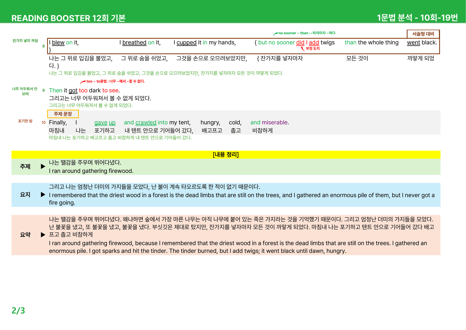Click the 주제 문장 label box
This screenshot has width=466, height=330.
point(63,114)
